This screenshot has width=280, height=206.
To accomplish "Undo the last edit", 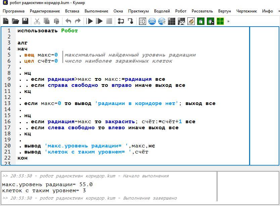I will [68, 21].
